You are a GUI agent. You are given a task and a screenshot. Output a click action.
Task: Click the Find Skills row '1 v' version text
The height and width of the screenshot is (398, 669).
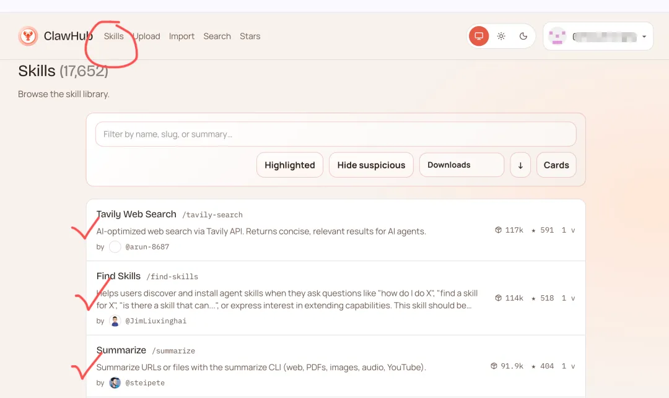point(568,298)
